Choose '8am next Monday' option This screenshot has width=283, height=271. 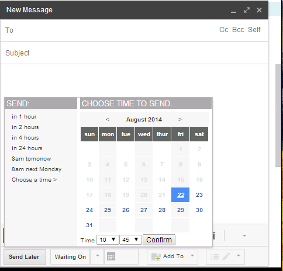(x=36, y=169)
